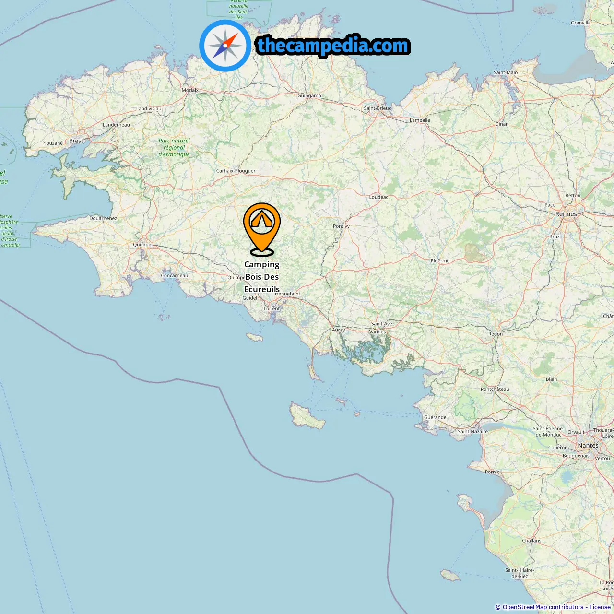Select the Vannes city label
This screenshot has width=614, height=614.
[x=378, y=331]
